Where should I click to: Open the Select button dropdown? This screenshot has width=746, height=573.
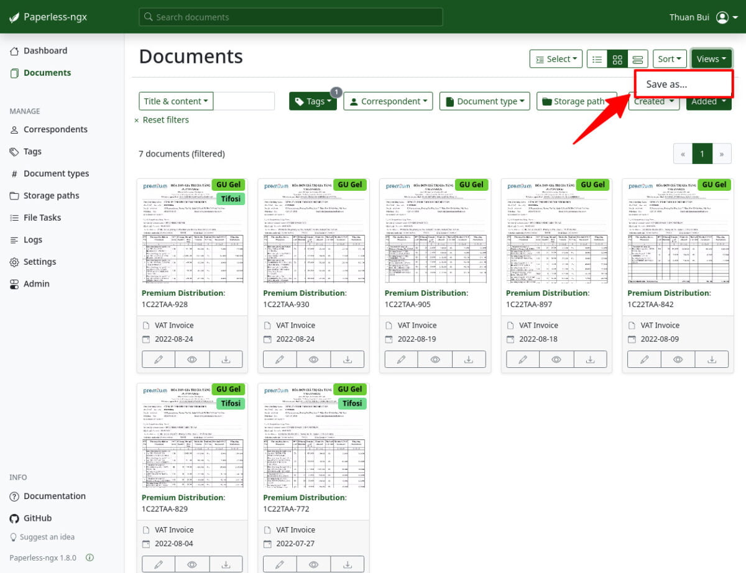(x=556, y=58)
